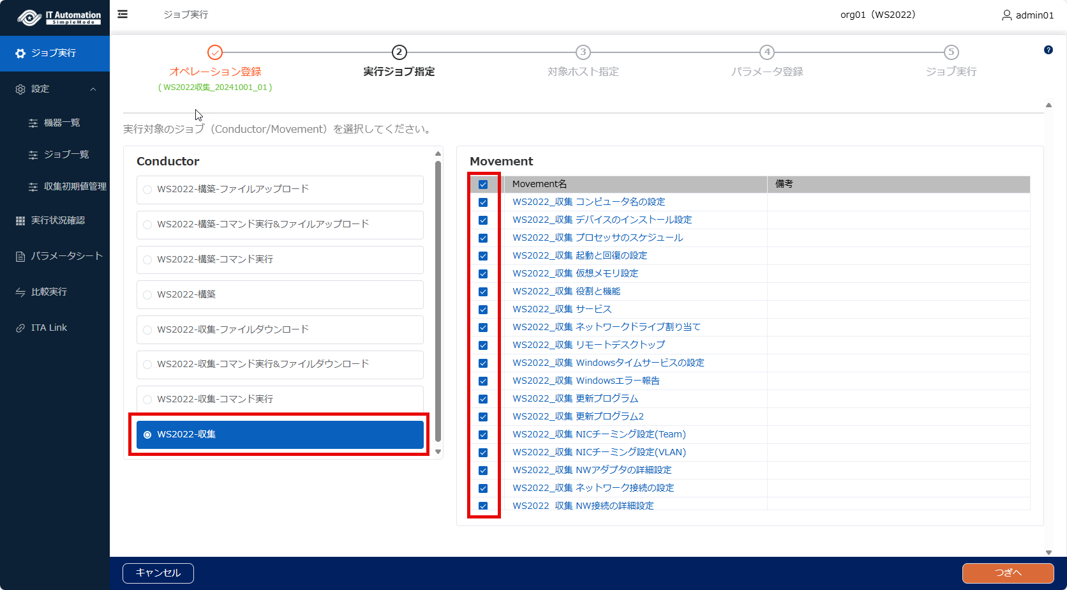
Task: Select Conductor WS2022-収集
Action: [280, 435]
